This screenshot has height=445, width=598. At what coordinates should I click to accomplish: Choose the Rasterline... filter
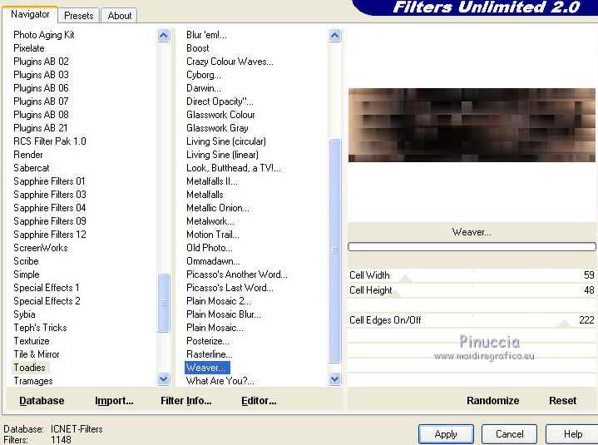[x=210, y=354]
